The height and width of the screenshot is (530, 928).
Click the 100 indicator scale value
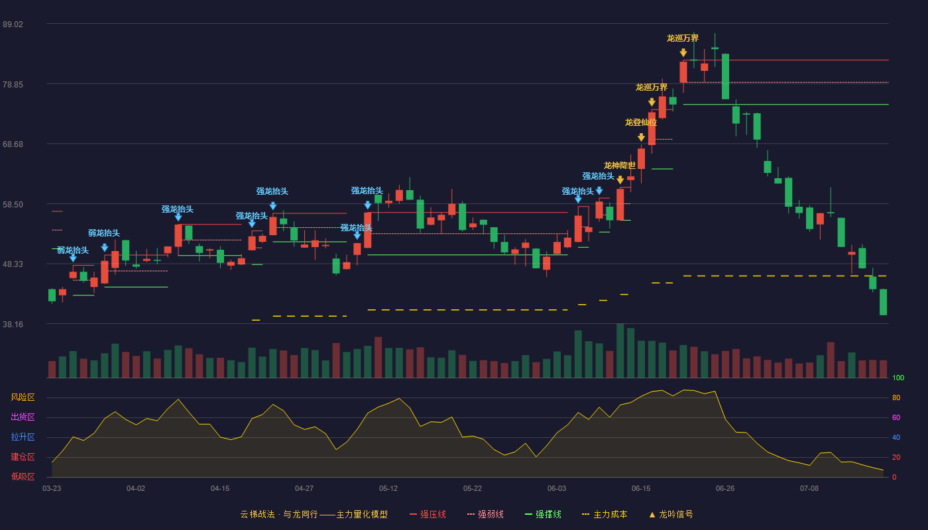(x=898, y=378)
